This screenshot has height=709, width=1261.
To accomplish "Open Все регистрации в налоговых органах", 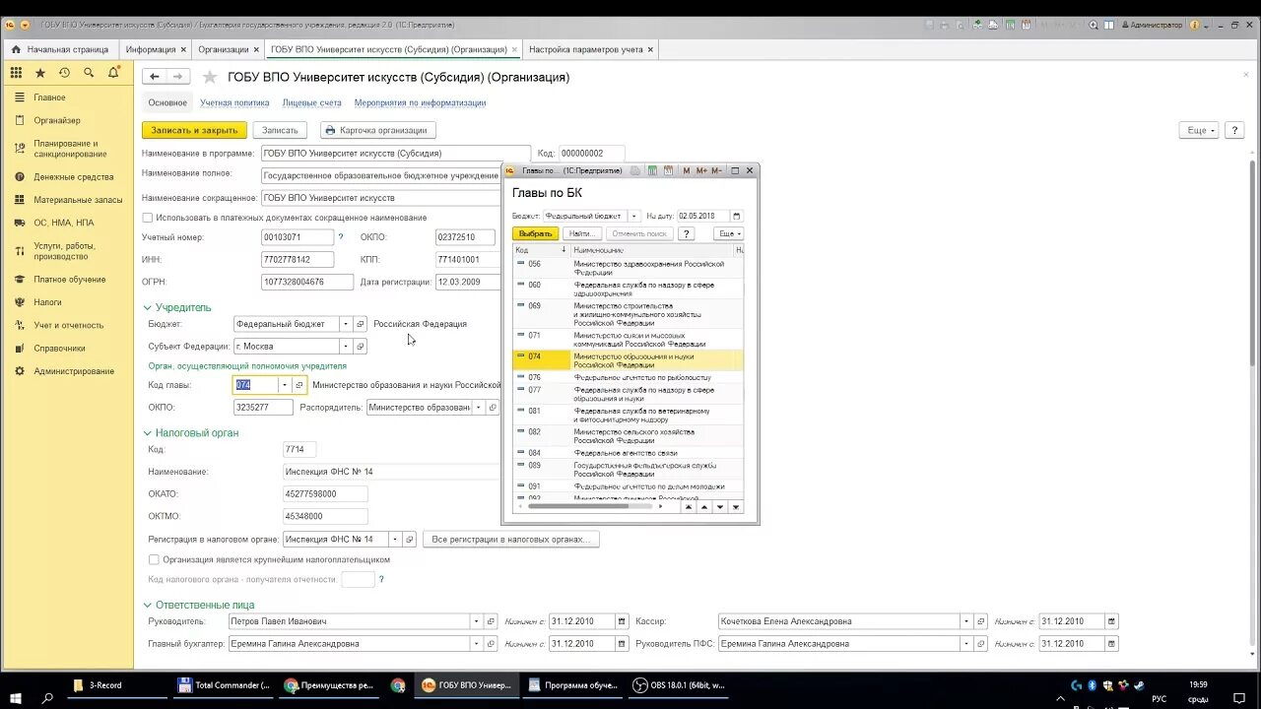I will [x=510, y=540].
